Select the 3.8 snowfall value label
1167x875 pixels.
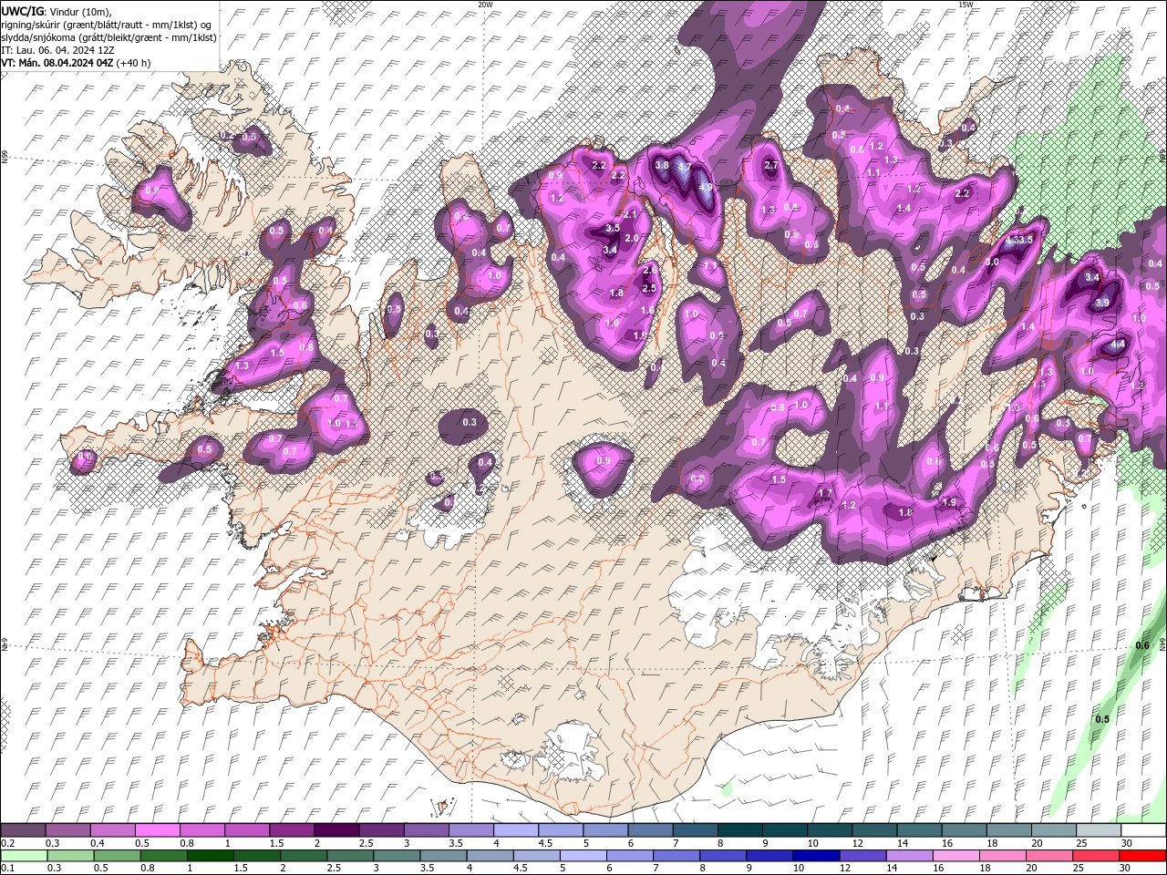[663, 166]
